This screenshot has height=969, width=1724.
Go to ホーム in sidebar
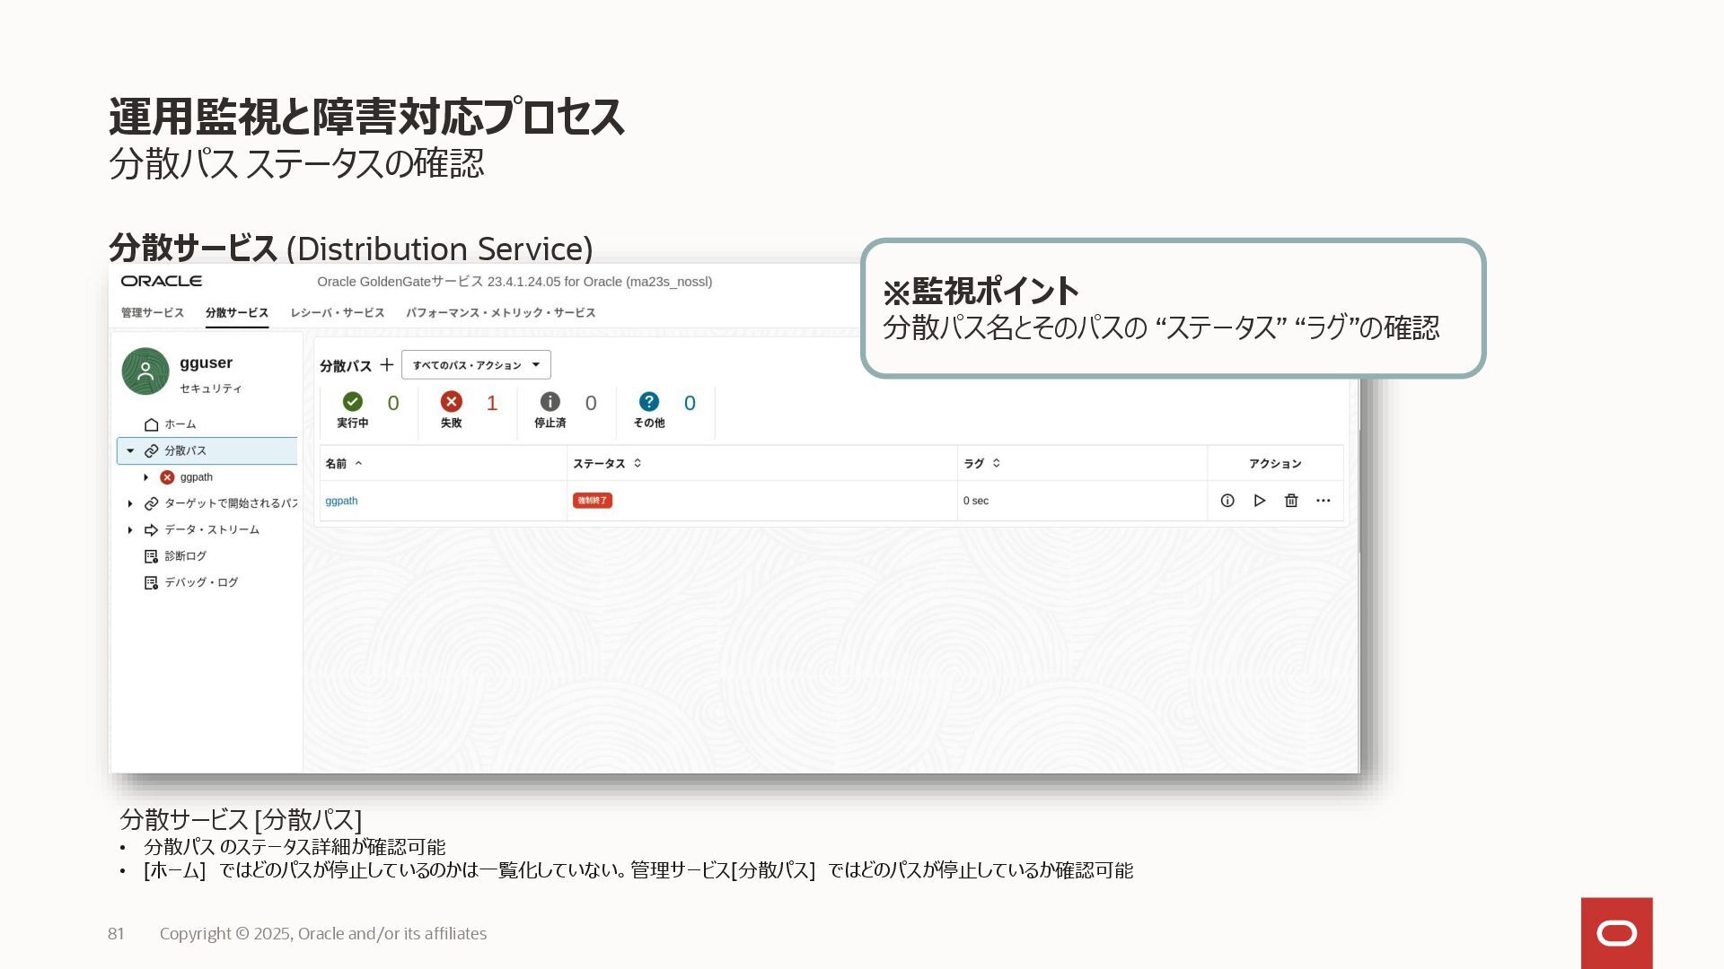tap(180, 424)
